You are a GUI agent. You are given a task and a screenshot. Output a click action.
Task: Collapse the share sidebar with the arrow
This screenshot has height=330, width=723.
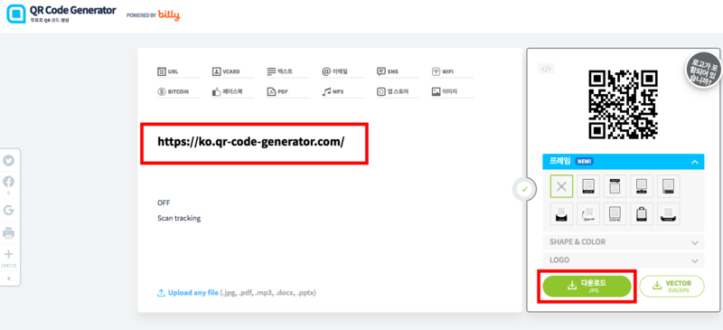point(8,278)
